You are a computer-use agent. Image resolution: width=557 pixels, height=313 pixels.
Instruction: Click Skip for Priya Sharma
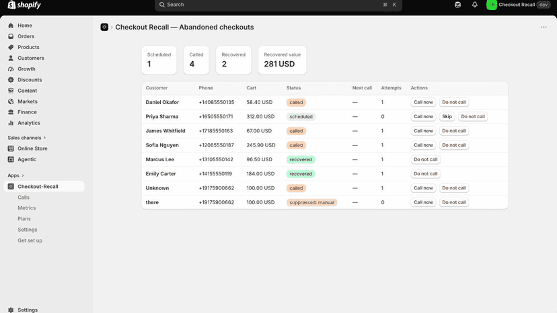tap(447, 116)
